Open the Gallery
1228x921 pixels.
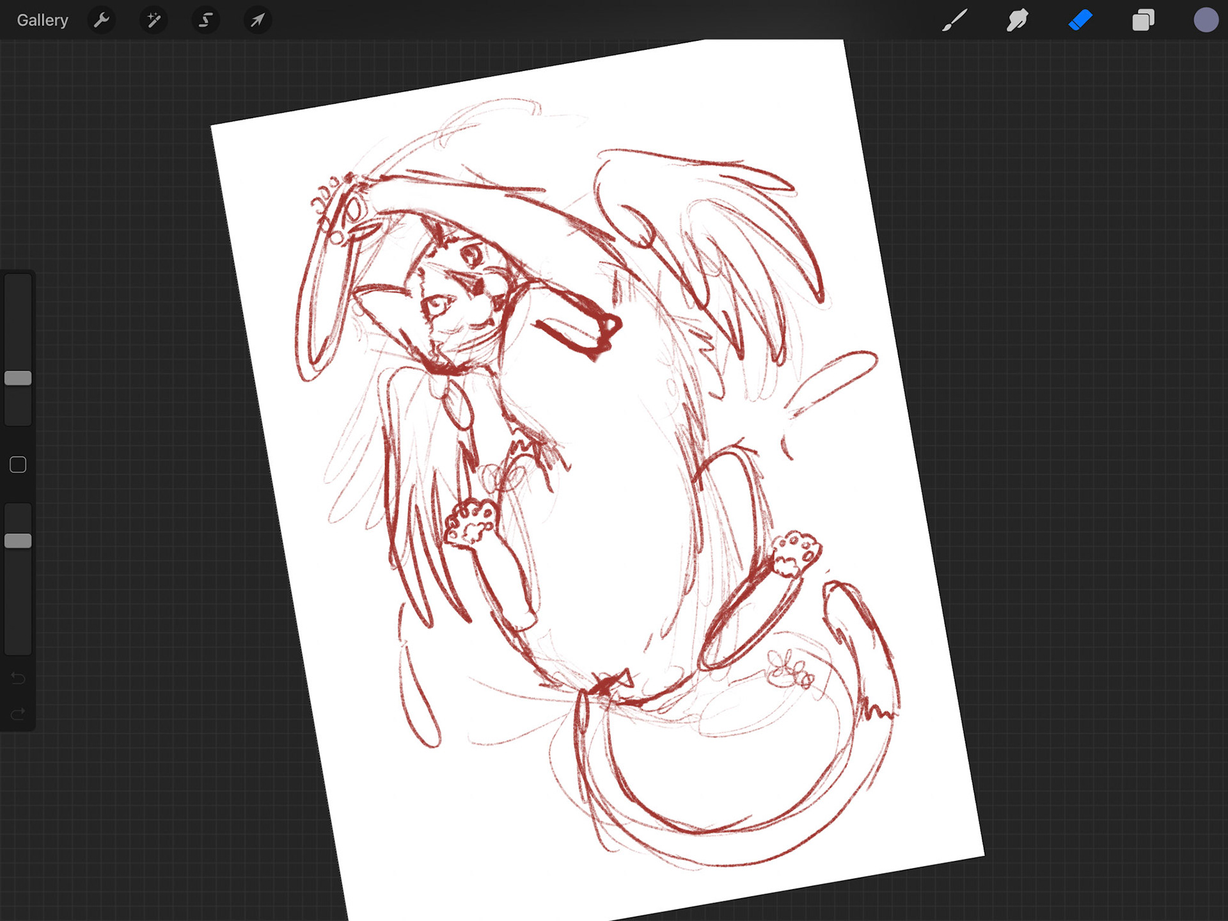pyautogui.click(x=42, y=20)
